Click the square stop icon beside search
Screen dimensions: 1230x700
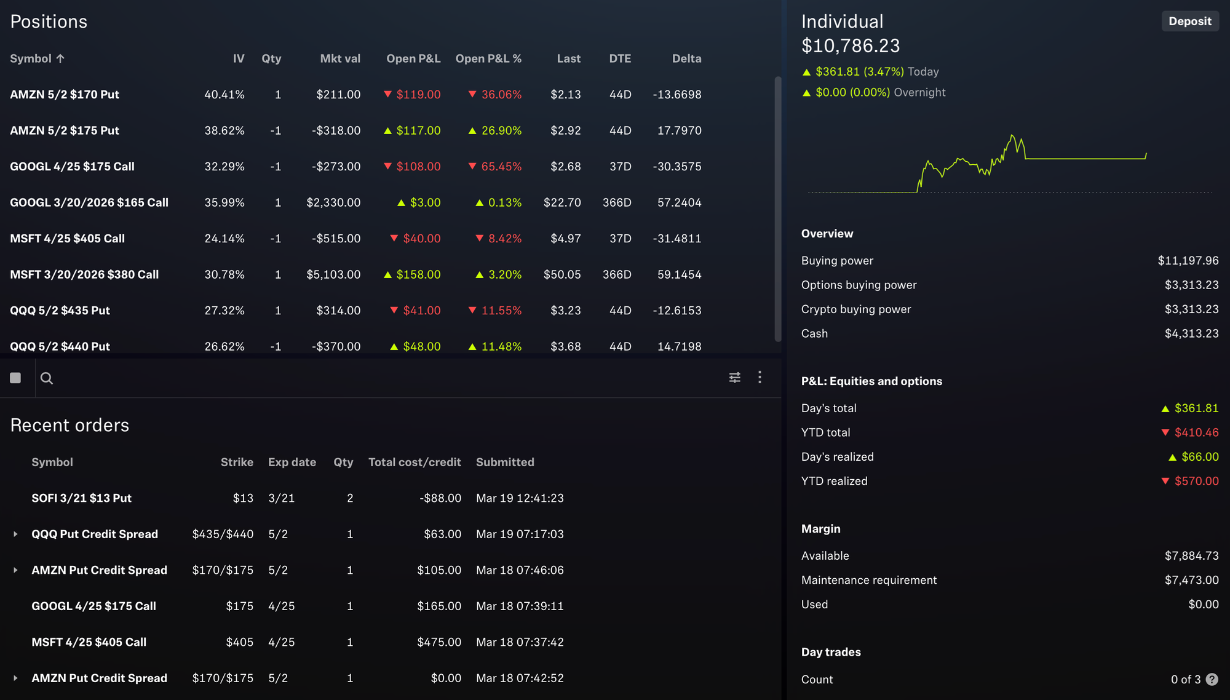pyautogui.click(x=15, y=378)
